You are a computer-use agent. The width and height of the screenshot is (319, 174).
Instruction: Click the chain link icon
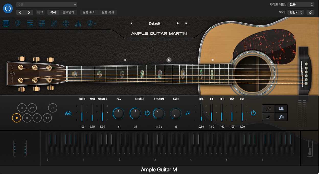310,12
